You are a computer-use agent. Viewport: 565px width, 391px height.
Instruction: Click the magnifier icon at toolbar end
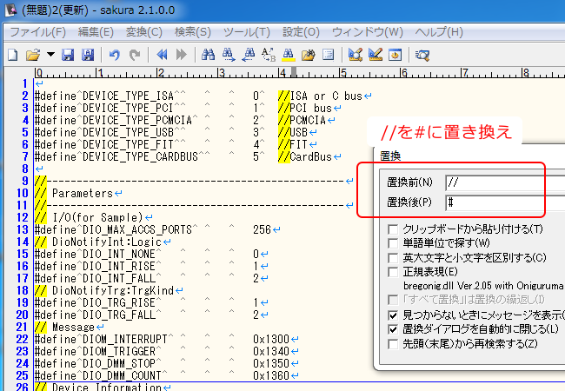(x=422, y=55)
